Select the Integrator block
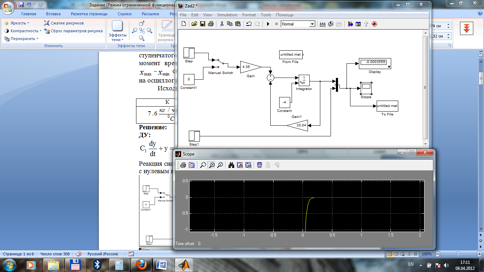 click(x=304, y=80)
